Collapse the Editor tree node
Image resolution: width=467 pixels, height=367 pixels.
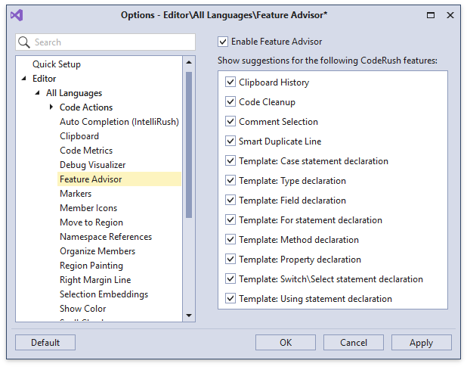pos(23,79)
